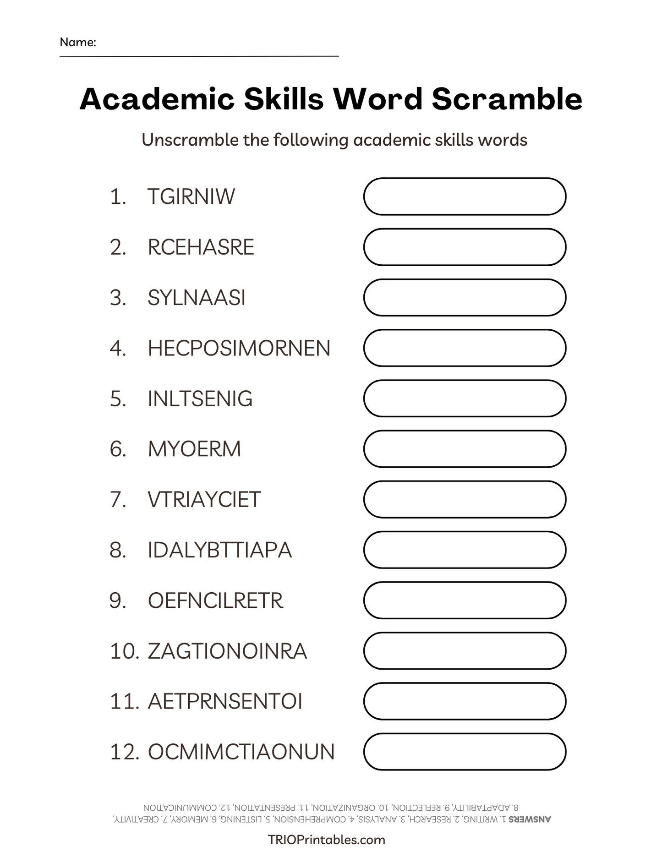Image resolution: width=662 pixels, height=857 pixels.
Task: Click the answer box for VTRIAYCIET
Action: click(x=465, y=499)
